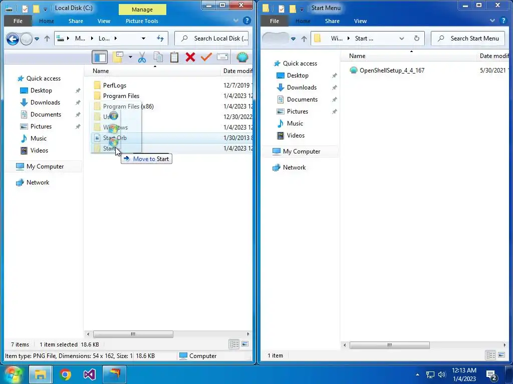This screenshot has width=513, height=384.
Task: Refresh Local Disk address bar
Action: click(x=160, y=38)
